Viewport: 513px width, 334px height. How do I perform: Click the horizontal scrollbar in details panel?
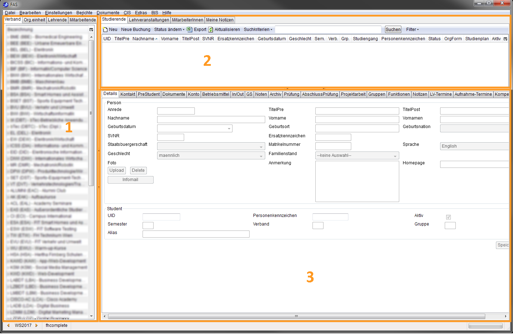coord(296,316)
